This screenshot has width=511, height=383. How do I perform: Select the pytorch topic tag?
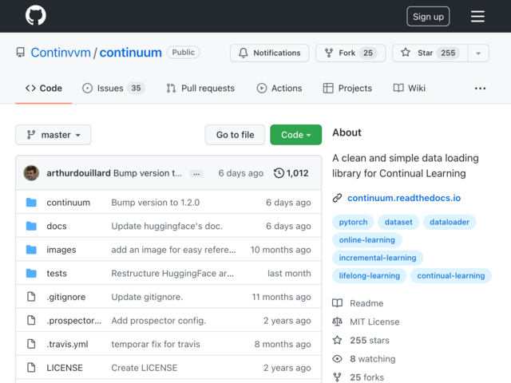tap(353, 222)
